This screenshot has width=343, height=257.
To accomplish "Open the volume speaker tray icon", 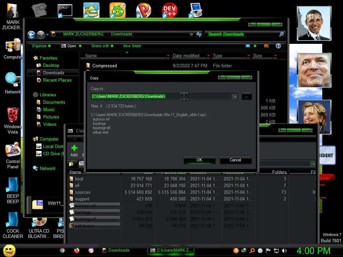I will pyautogui.click(x=284, y=251).
